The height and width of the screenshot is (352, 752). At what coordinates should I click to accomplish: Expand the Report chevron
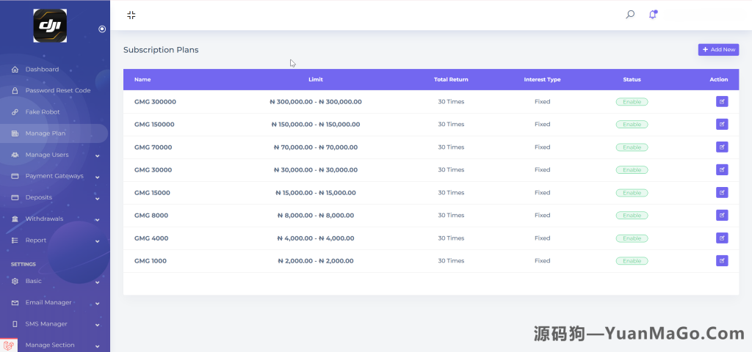click(x=98, y=241)
